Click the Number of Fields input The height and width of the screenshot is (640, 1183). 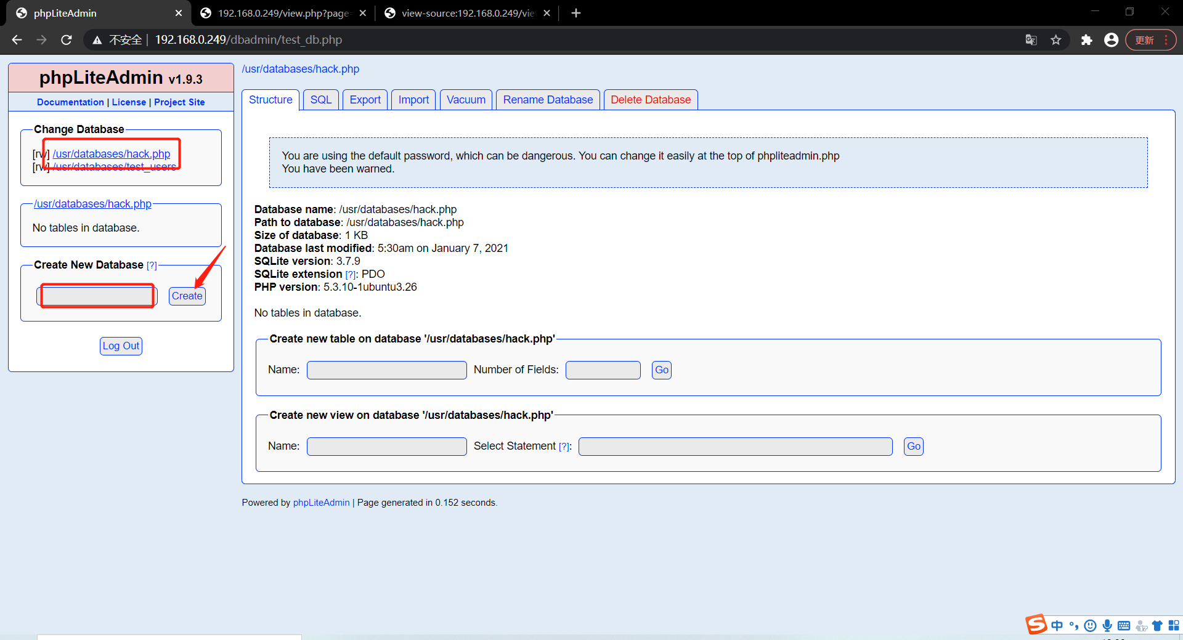[x=603, y=370]
